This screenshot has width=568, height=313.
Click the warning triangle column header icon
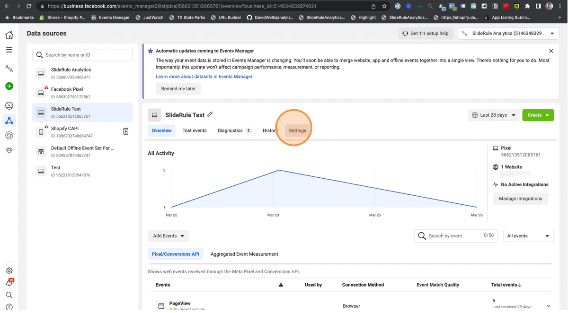(x=281, y=285)
